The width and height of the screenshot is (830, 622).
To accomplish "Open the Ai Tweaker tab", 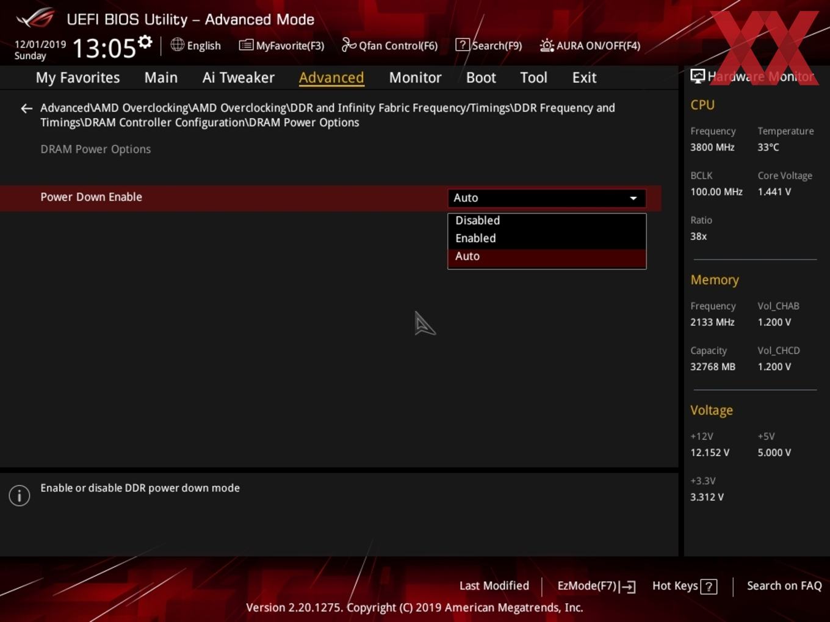I will point(239,77).
